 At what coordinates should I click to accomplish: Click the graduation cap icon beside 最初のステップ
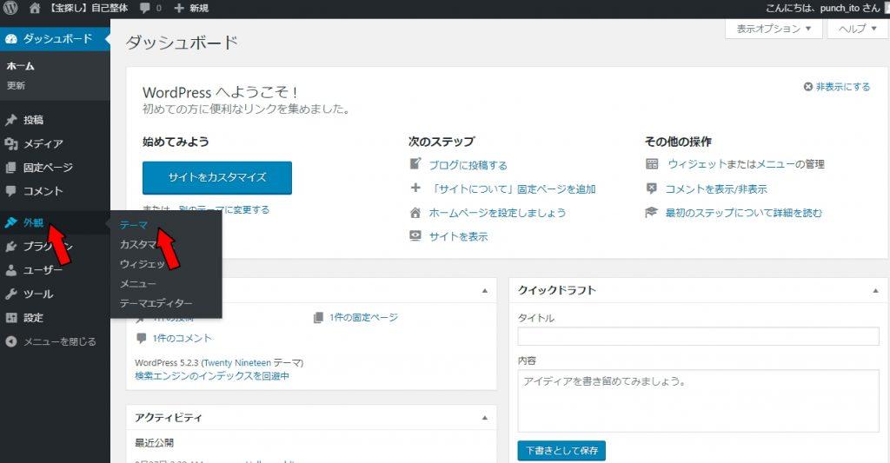652,212
